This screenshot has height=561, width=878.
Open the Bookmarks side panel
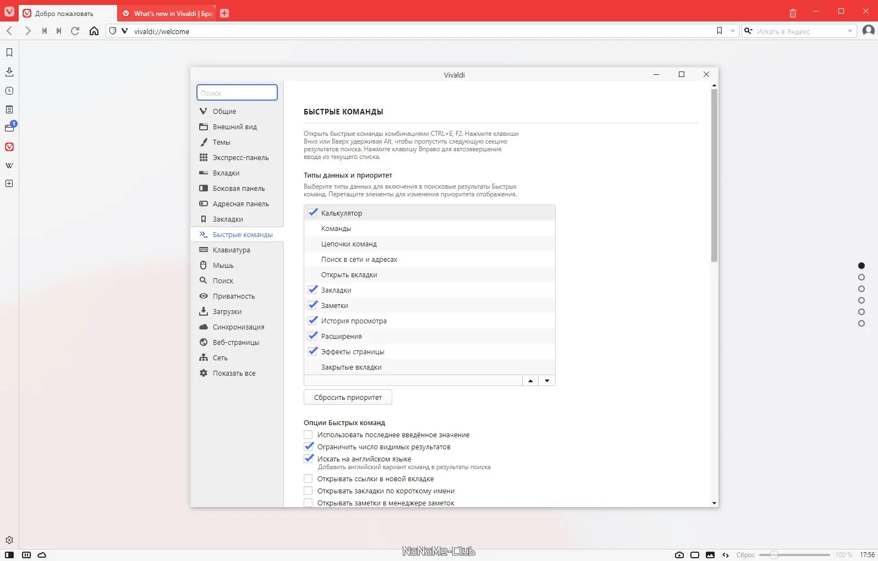click(x=9, y=53)
